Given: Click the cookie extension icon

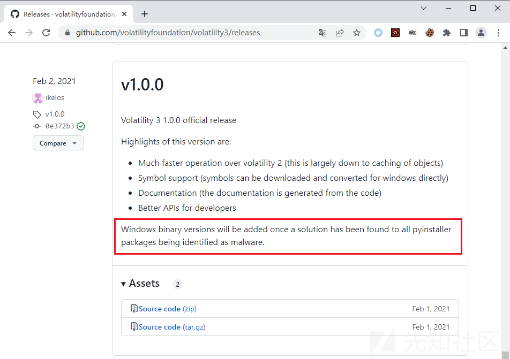Looking at the screenshot, I should point(429,33).
